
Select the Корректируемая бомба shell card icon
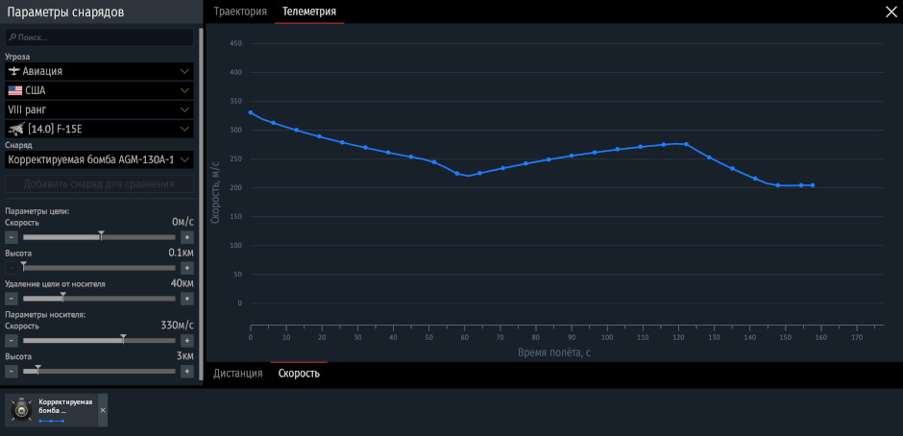coord(22,410)
